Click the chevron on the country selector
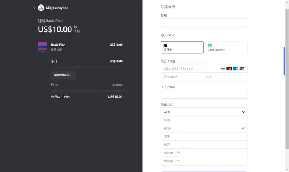Viewport: 289px width, 172px height. click(243, 112)
